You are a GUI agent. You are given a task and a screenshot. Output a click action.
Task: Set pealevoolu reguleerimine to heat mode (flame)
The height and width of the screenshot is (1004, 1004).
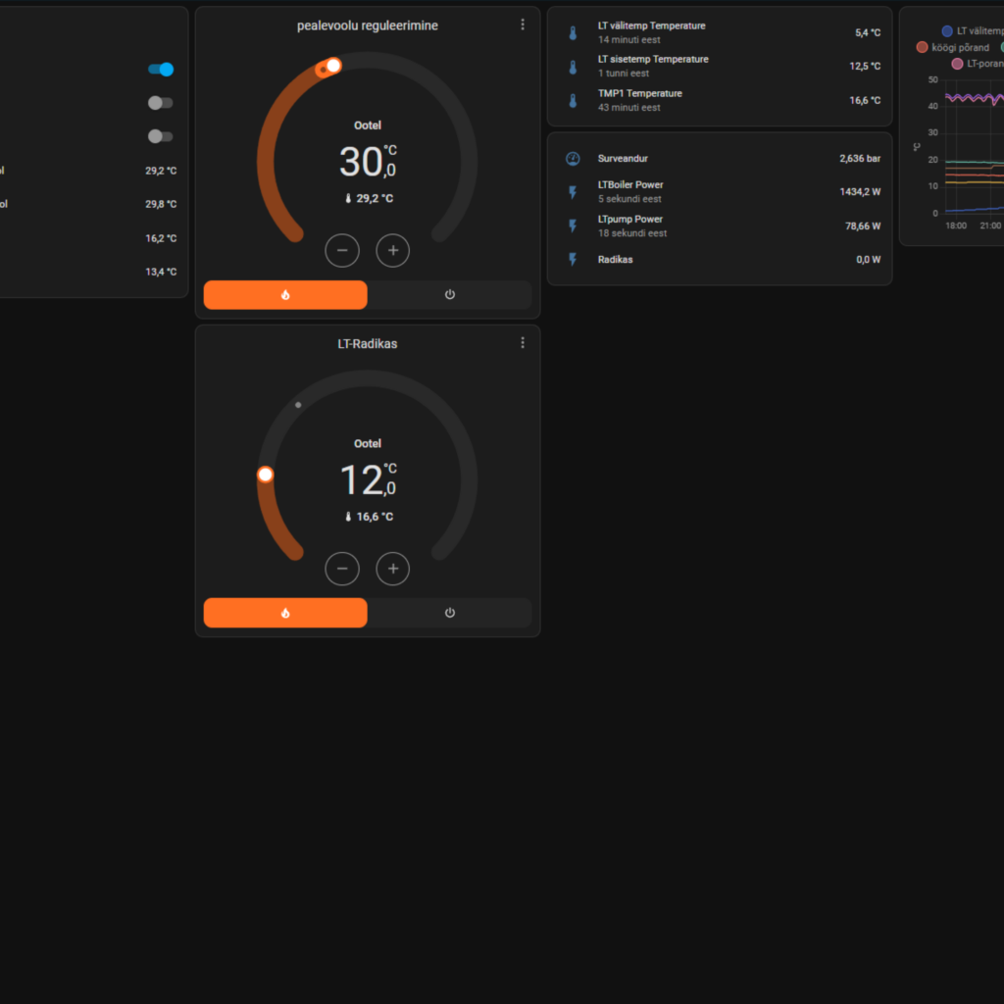click(x=285, y=295)
